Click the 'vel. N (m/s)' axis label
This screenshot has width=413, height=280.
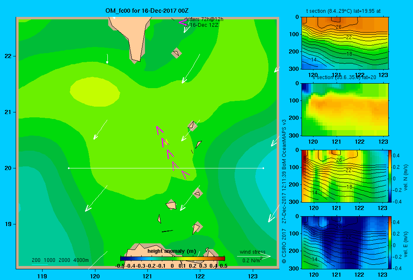[x=406, y=177]
